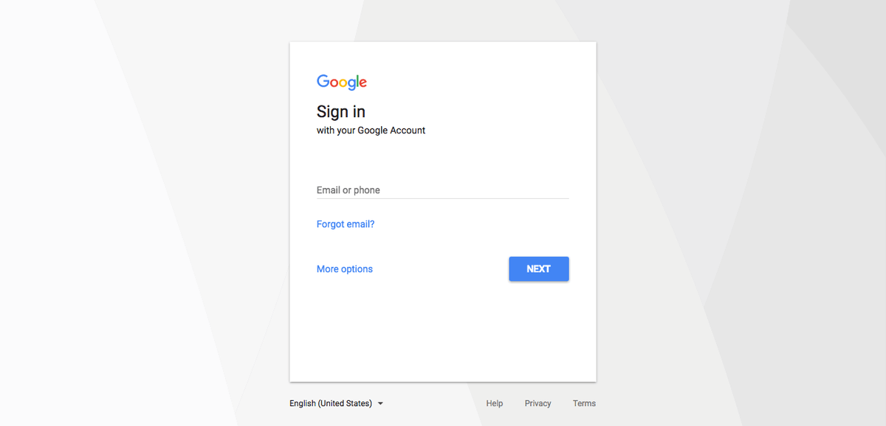Click the Sign in heading text
Viewport: 886px width, 426px height.
click(x=341, y=112)
